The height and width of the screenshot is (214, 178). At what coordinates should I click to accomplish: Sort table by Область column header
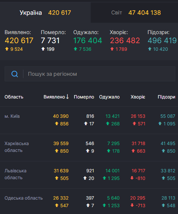14,97
